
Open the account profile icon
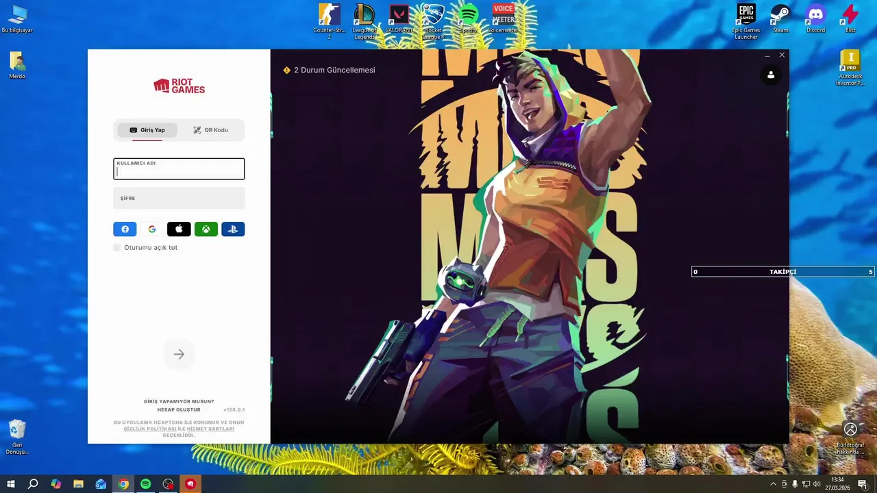[x=771, y=75]
